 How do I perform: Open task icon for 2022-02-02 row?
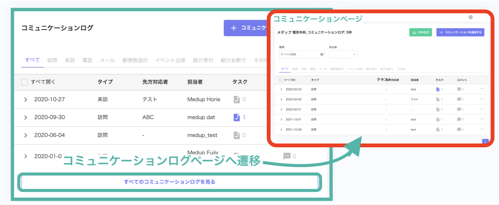pyautogui.click(x=438, y=99)
